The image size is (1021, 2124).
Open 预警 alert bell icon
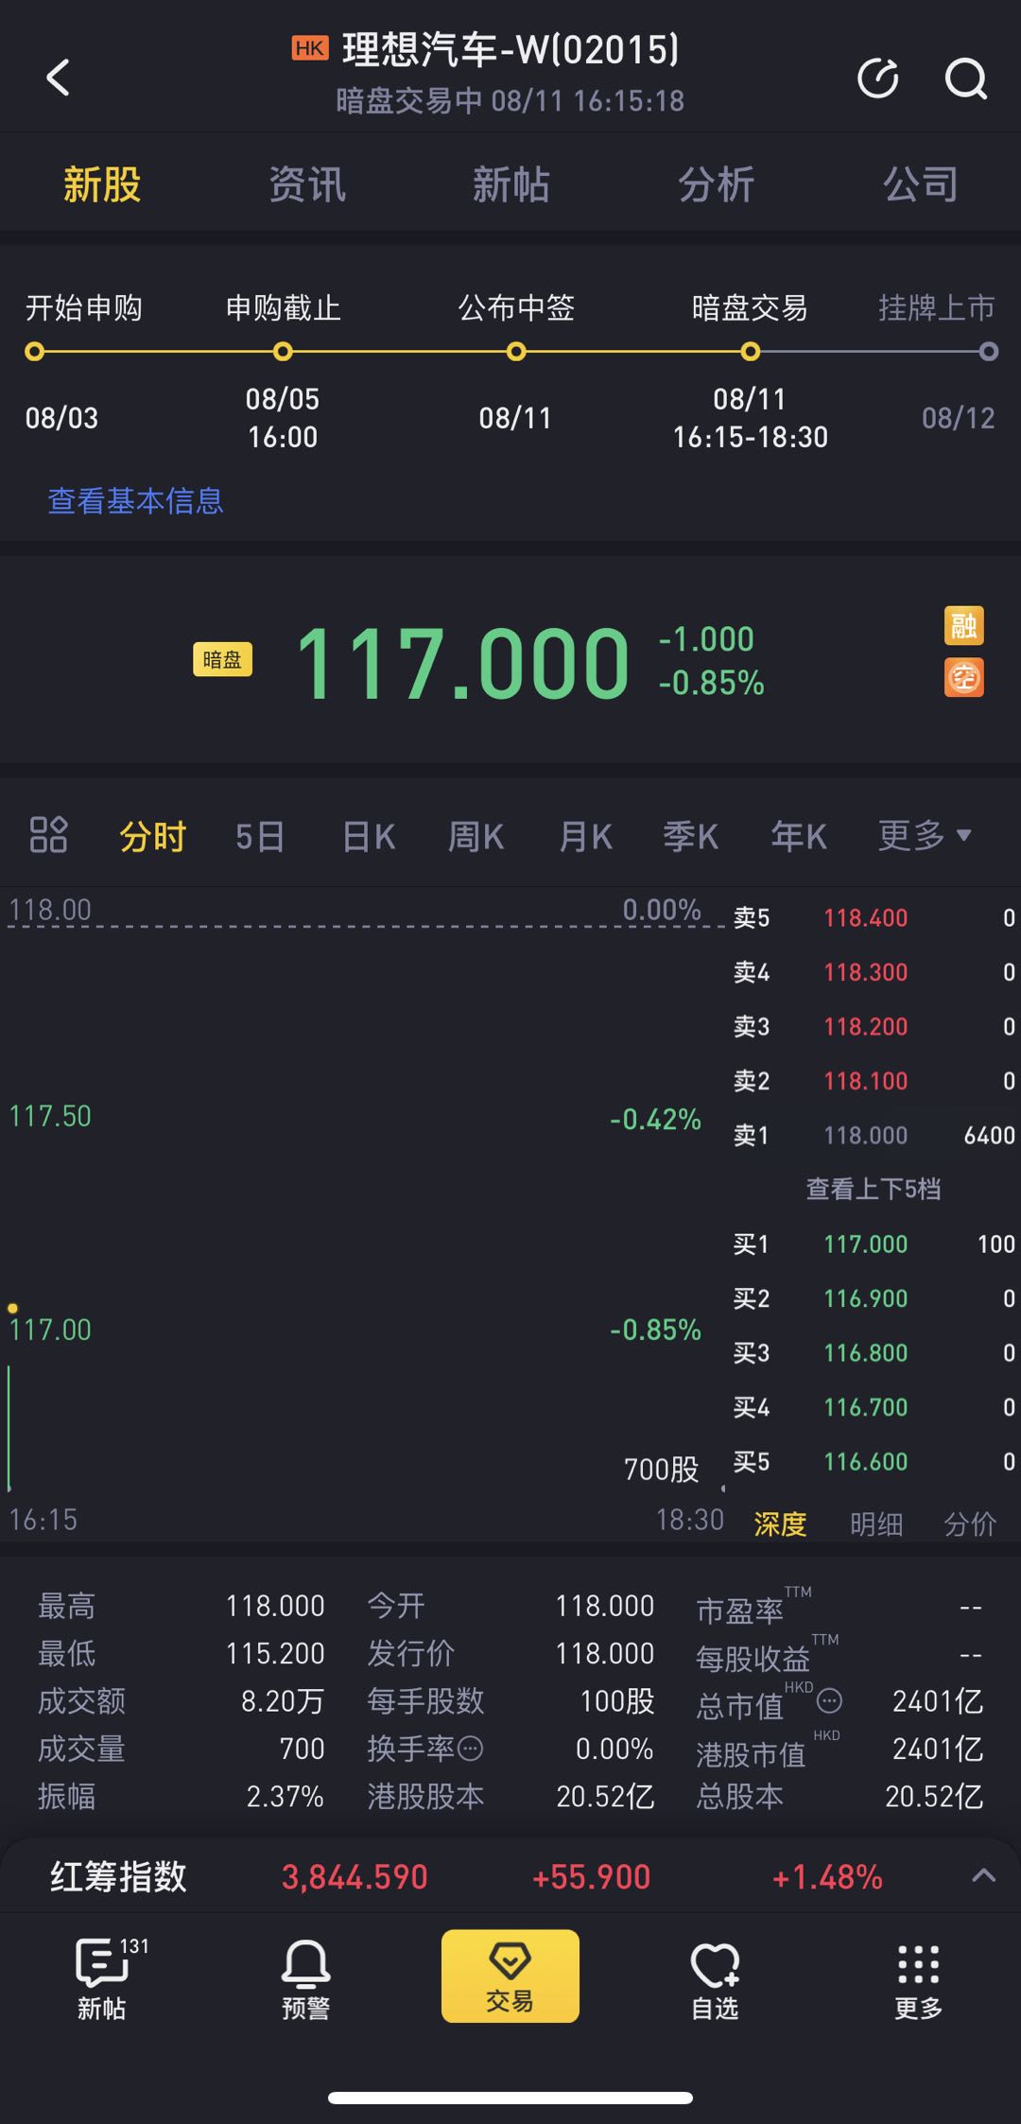[305, 1978]
